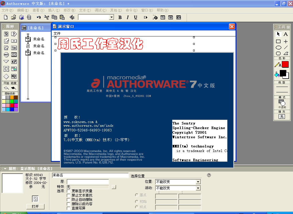
Task: Select the KO Knowledge Object palette icon
Action: coord(14,76)
